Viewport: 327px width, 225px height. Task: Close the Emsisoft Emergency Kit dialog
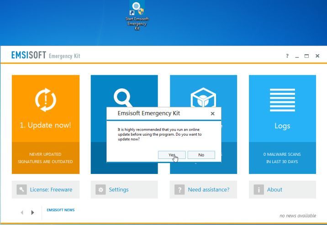212,113
